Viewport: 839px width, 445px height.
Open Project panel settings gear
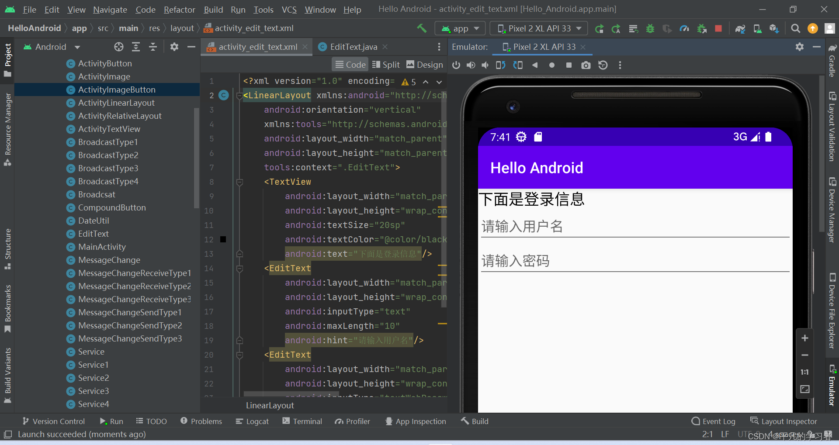click(x=174, y=47)
